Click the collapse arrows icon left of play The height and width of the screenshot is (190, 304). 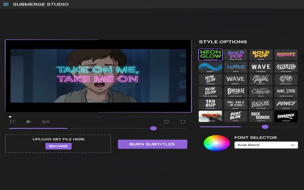point(12,122)
